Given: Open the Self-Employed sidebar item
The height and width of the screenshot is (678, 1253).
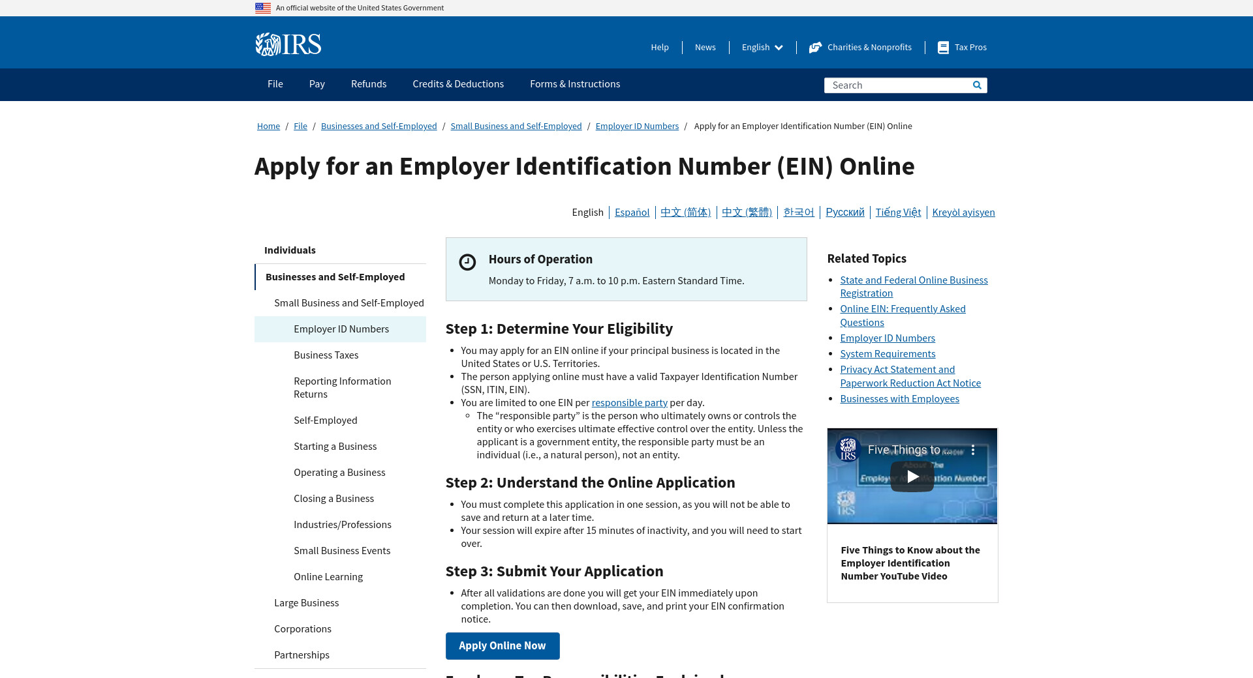Looking at the screenshot, I should tap(340, 420).
